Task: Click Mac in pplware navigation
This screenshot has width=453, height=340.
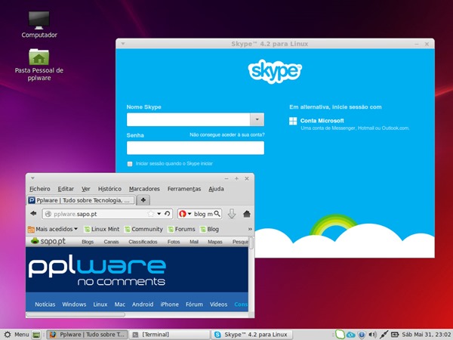Action: click(119, 304)
